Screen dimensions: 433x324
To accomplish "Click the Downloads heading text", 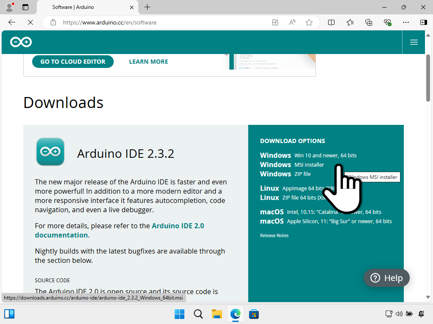I will 63,103.
